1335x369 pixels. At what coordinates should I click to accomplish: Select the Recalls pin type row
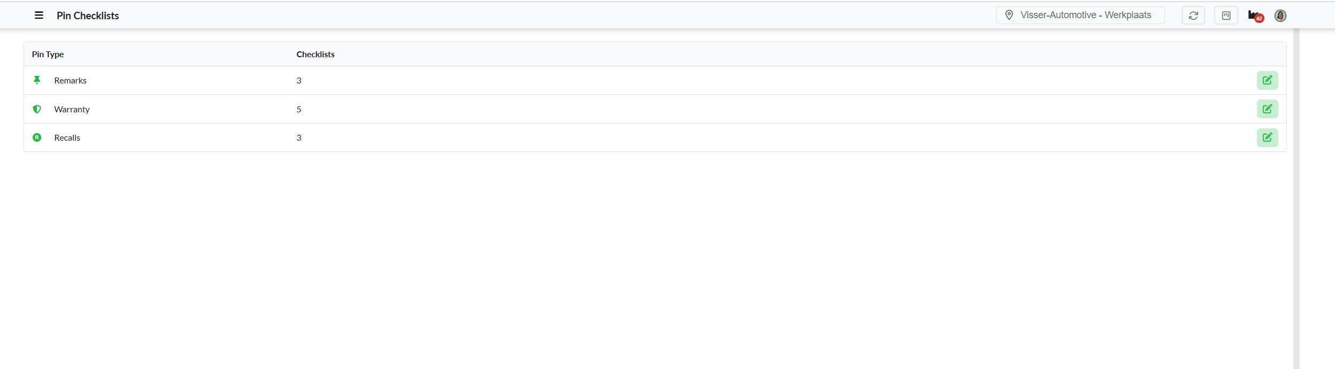67,138
